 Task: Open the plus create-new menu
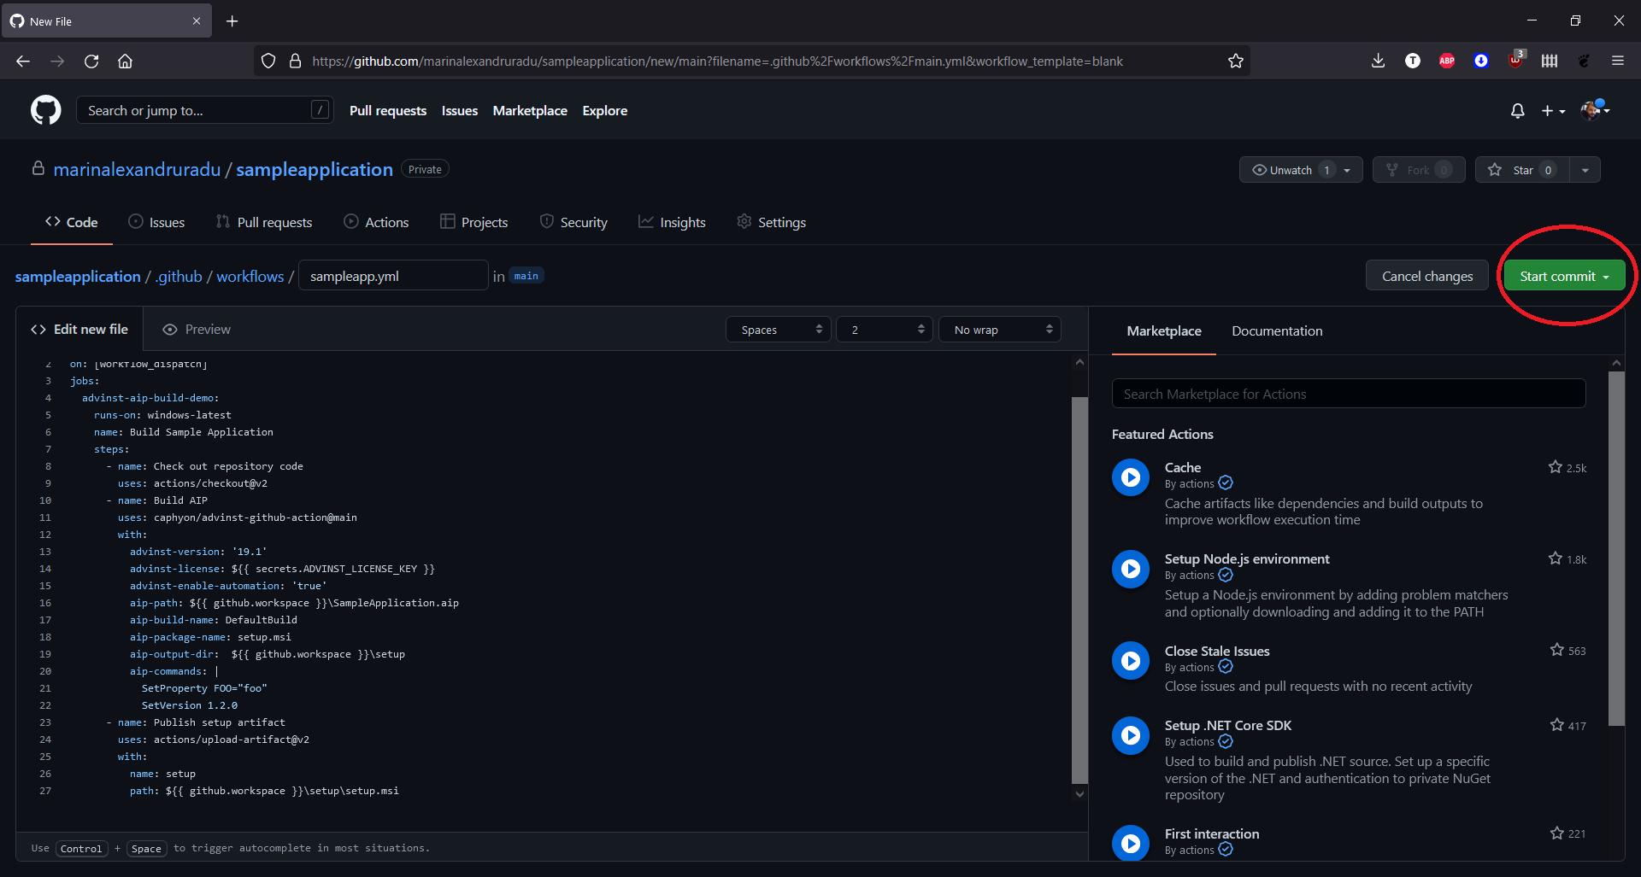1553,111
